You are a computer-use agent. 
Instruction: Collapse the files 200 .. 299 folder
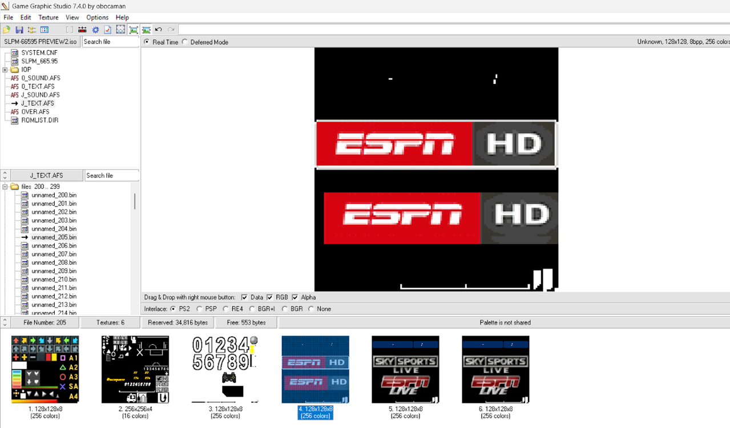pyautogui.click(x=5, y=187)
